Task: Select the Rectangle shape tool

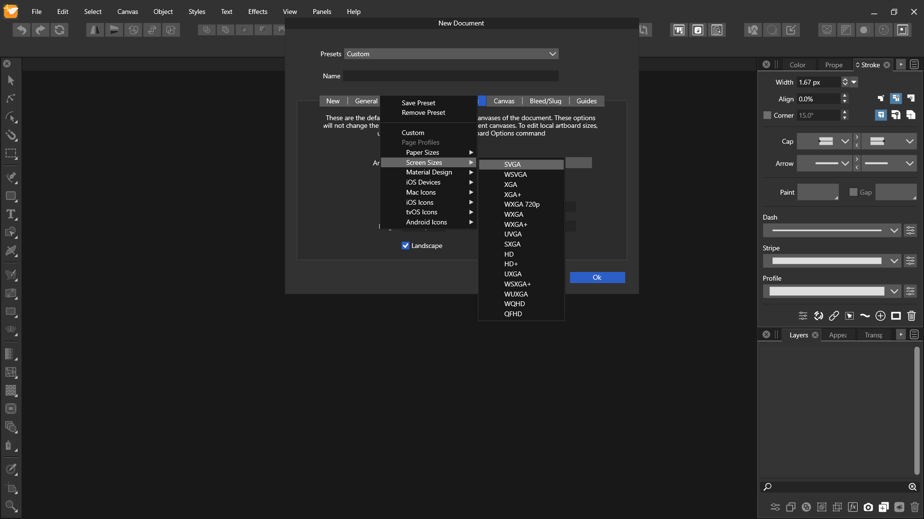Action: pos(11,196)
